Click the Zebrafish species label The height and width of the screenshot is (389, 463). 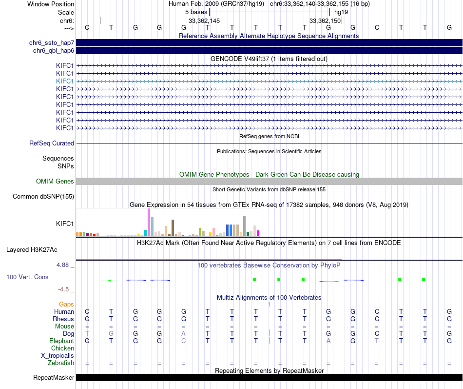click(x=61, y=363)
